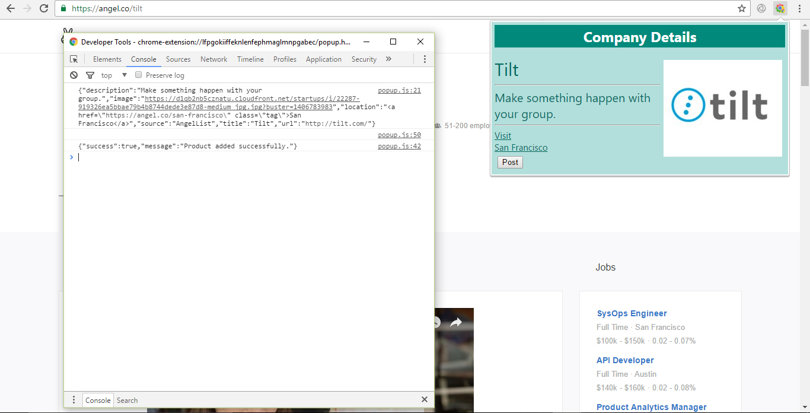Switch to the Console tab

[x=143, y=59]
